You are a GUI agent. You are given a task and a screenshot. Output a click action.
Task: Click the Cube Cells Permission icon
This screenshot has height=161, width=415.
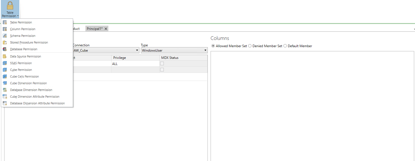[5, 76]
